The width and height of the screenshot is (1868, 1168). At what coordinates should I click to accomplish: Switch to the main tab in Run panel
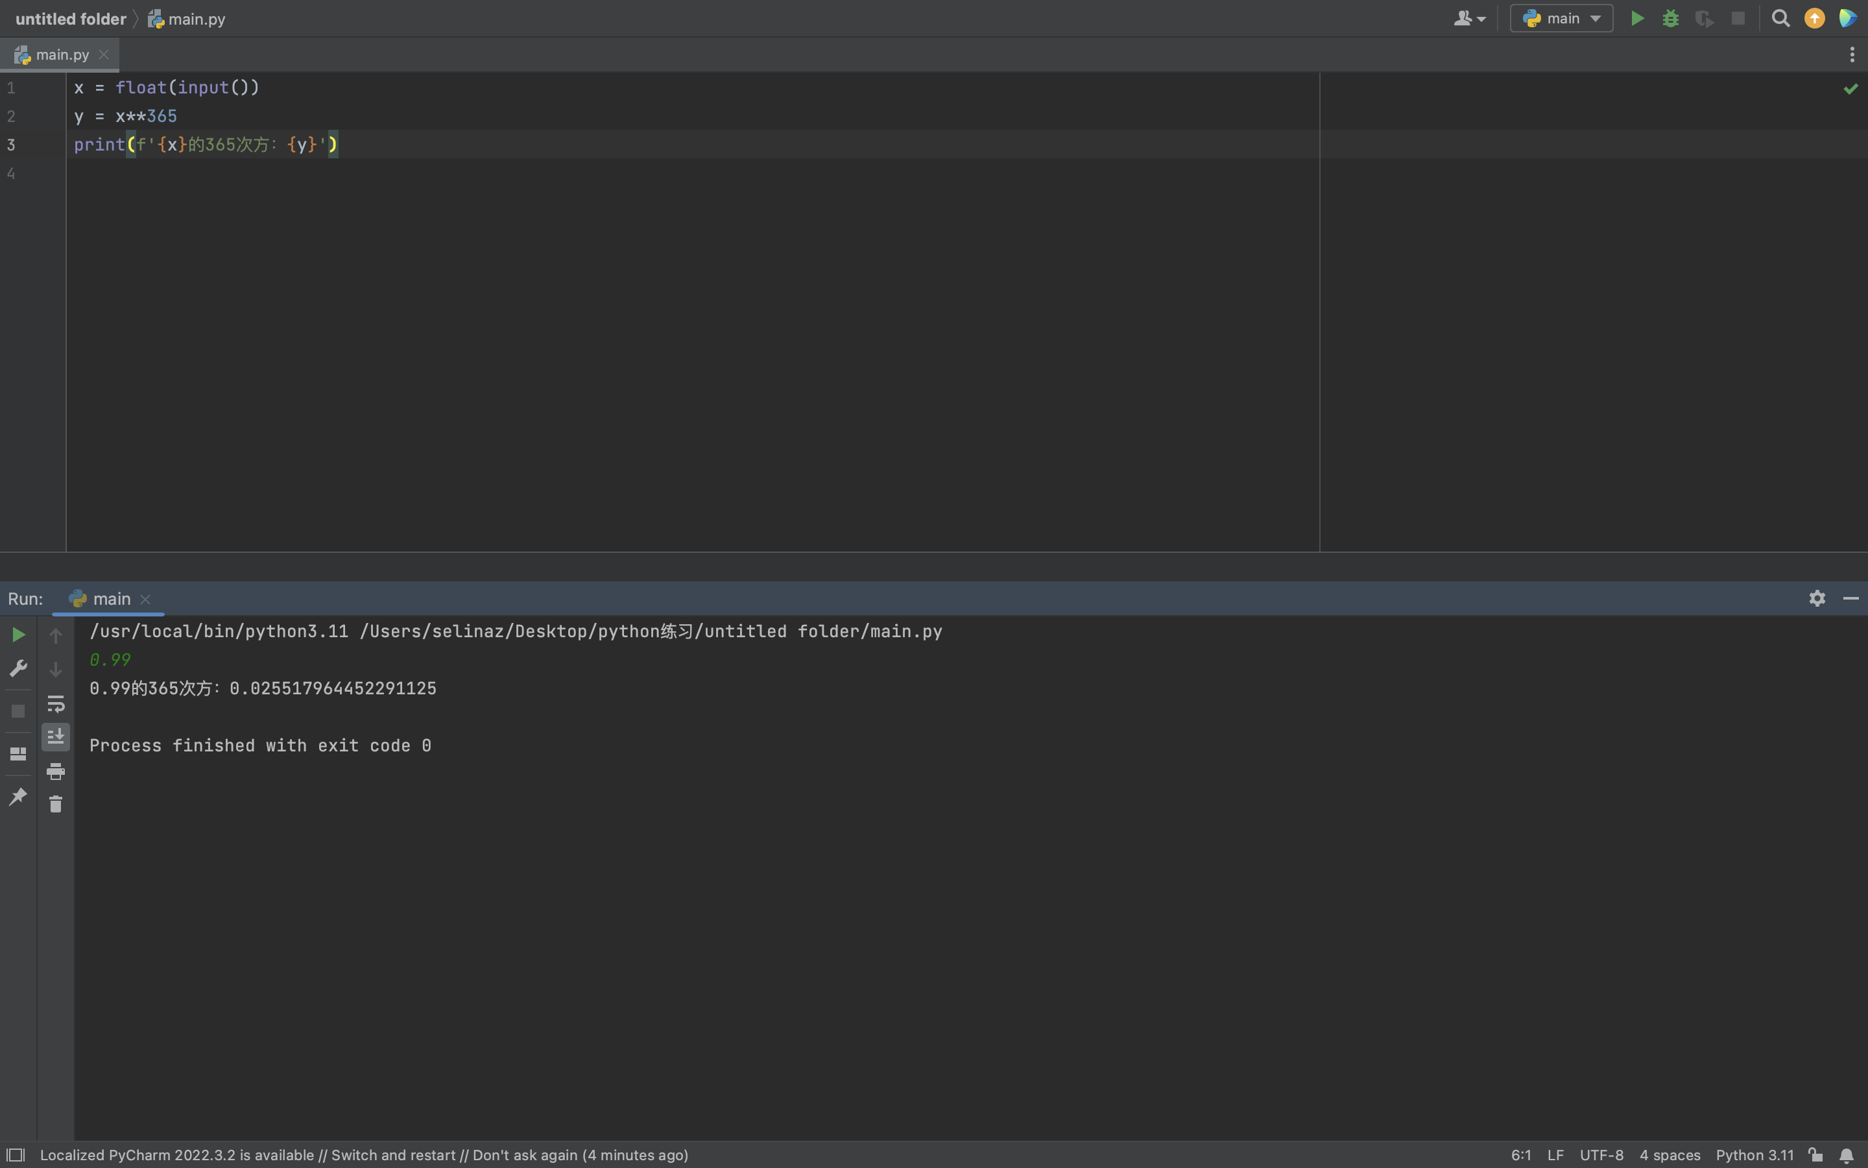(111, 599)
